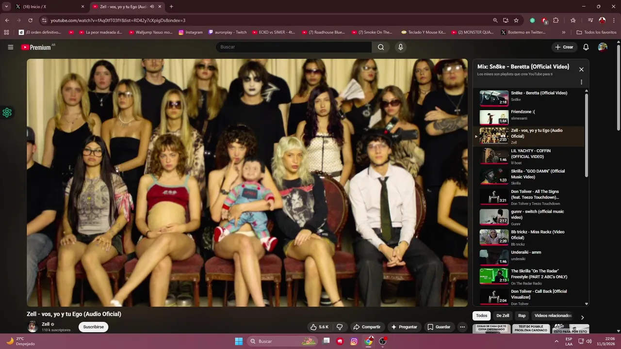
Task: Reload the page
Action: (x=30, y=20)
